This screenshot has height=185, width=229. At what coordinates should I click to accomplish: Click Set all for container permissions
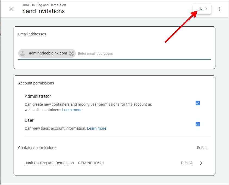tap(202, 148)
